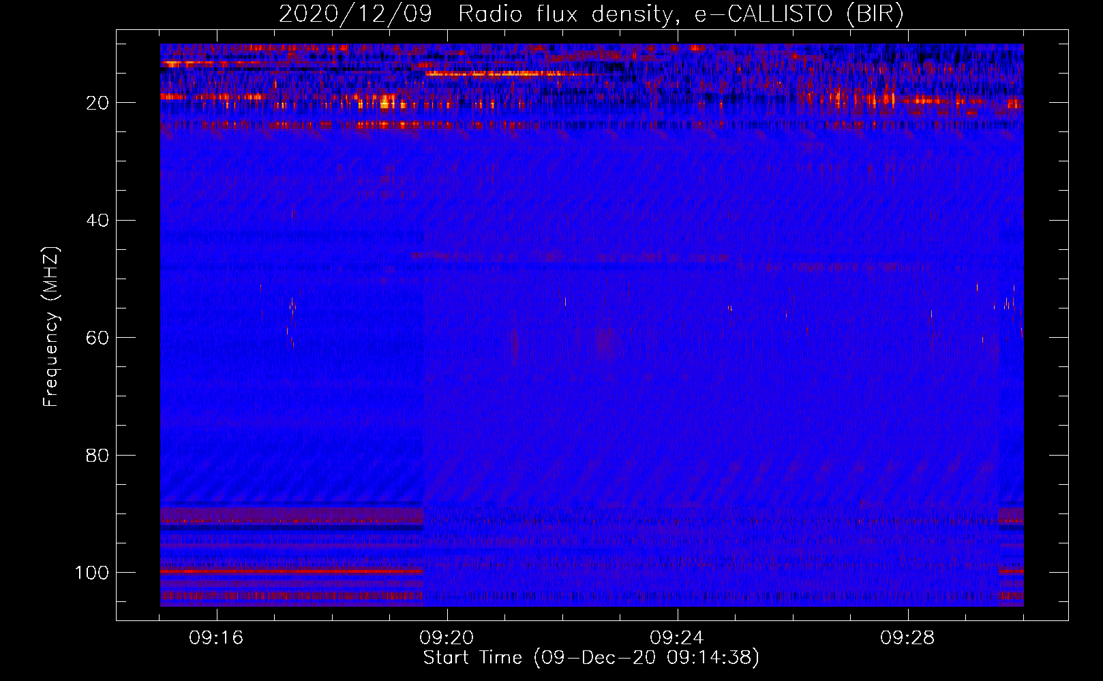Click the 'e-CALLISTO (BIR)' text in the title
The image size is (1103, 681).
click(798, 14)
